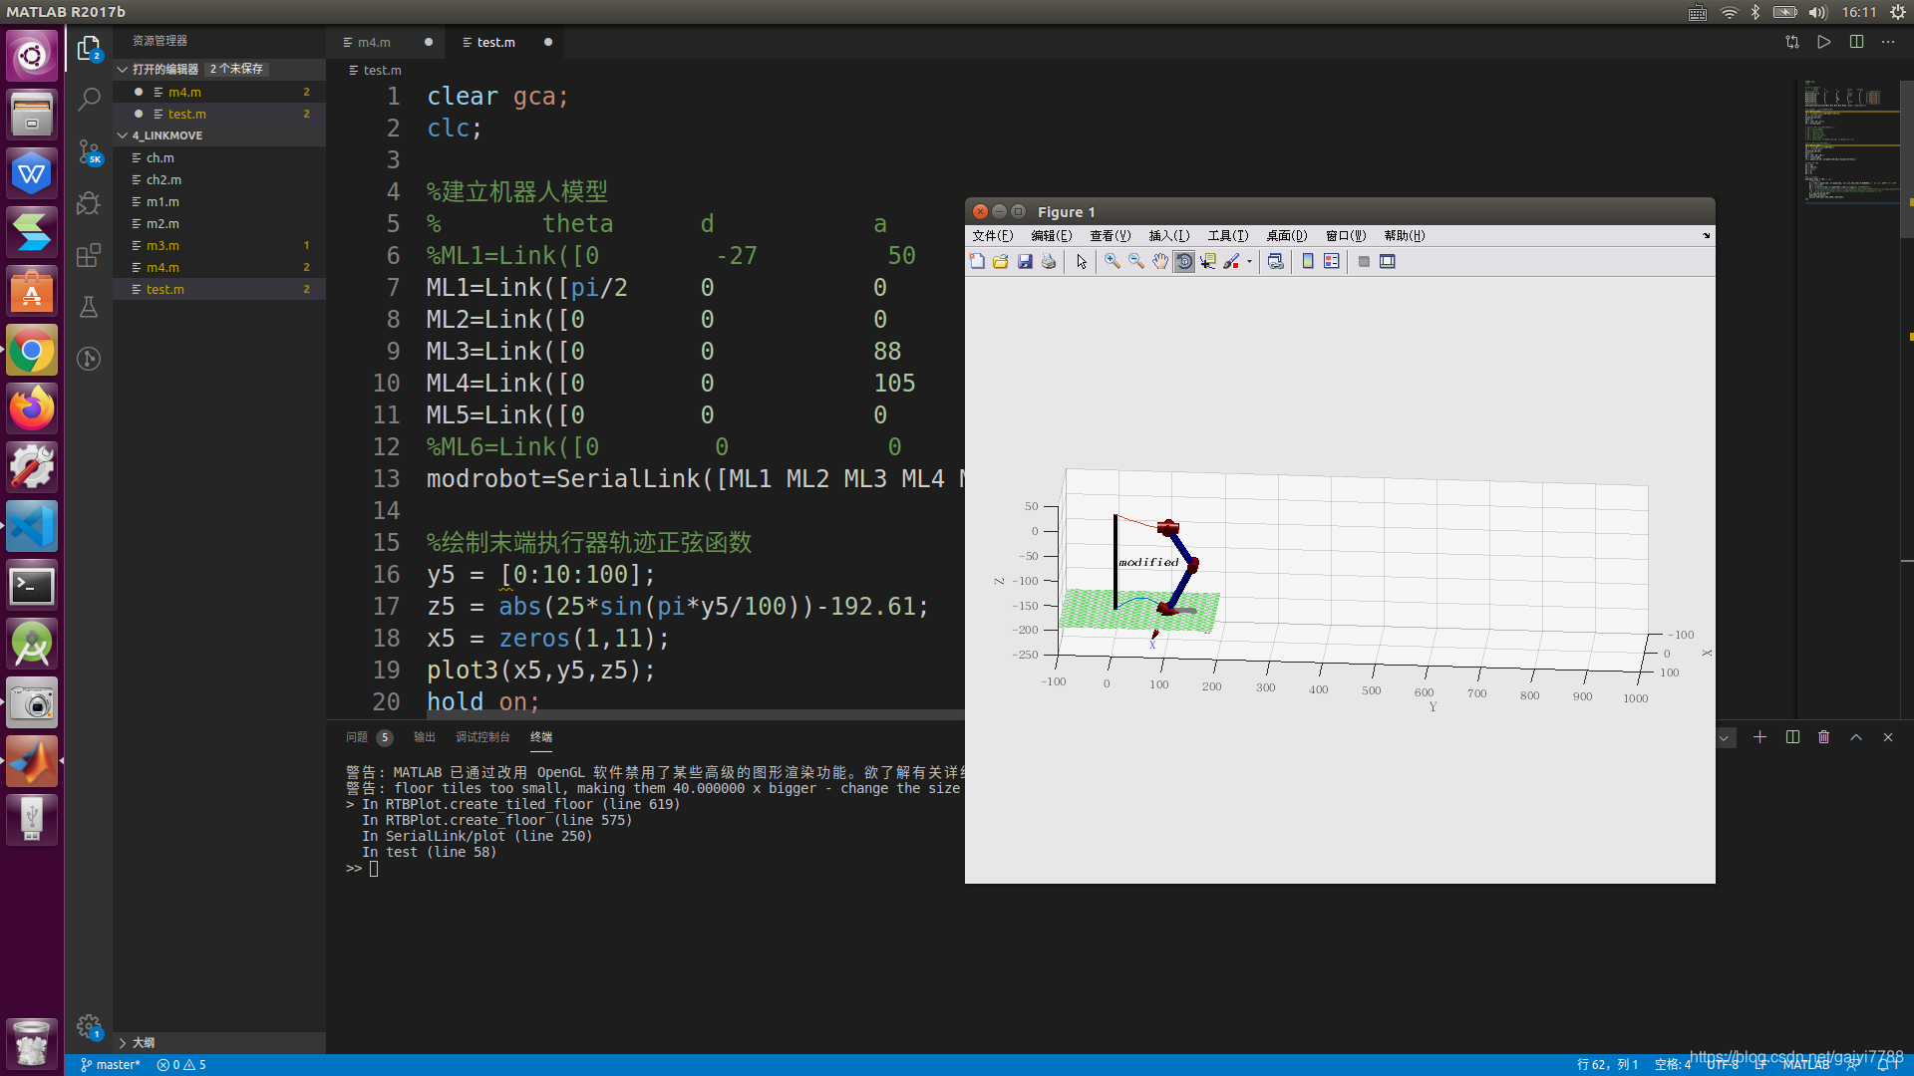
Task: Select the Zoom Out tool in Figure
Action: 1136,261
